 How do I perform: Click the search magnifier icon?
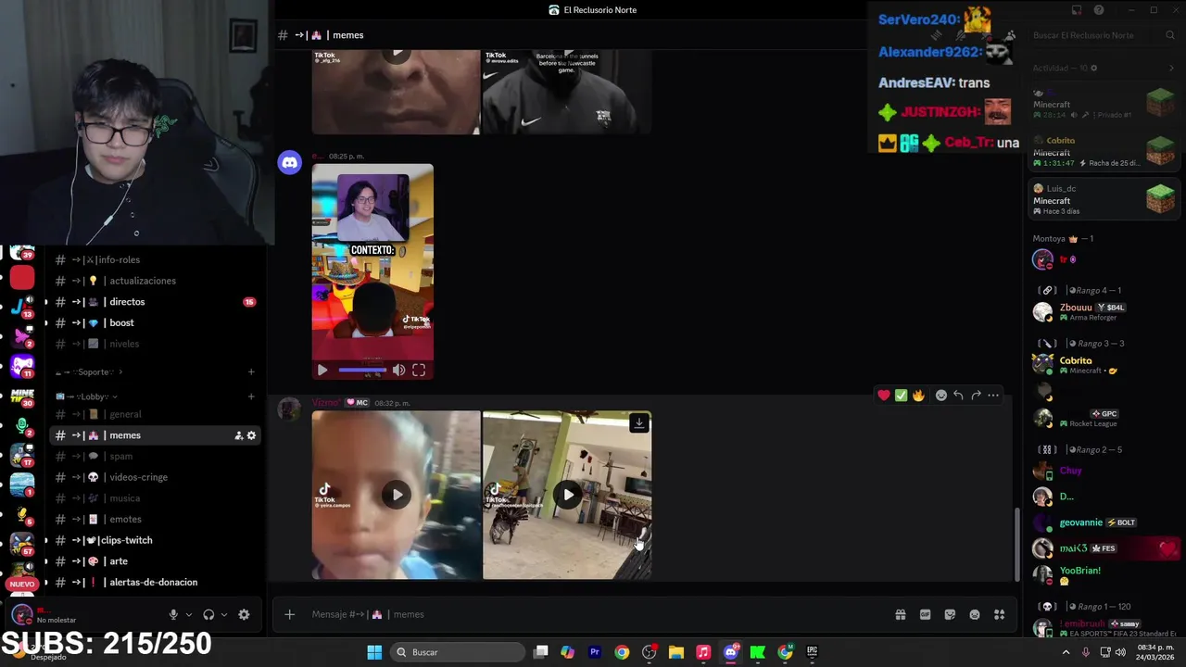tap(1170, 35)
